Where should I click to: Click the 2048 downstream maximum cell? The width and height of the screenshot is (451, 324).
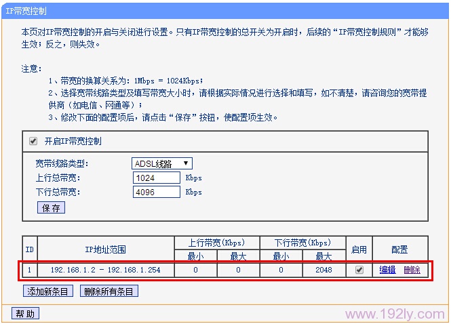(x=323, y=270)
